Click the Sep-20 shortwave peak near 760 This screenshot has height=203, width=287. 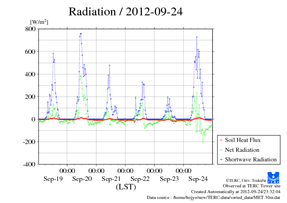click(81, 33)
